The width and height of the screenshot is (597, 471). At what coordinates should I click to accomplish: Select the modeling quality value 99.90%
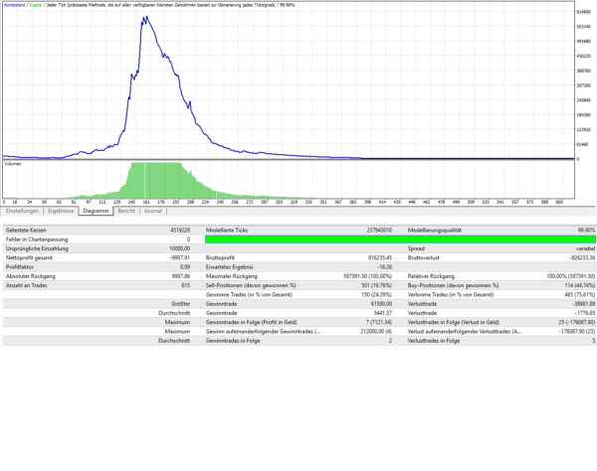click(x=586, y=231)
